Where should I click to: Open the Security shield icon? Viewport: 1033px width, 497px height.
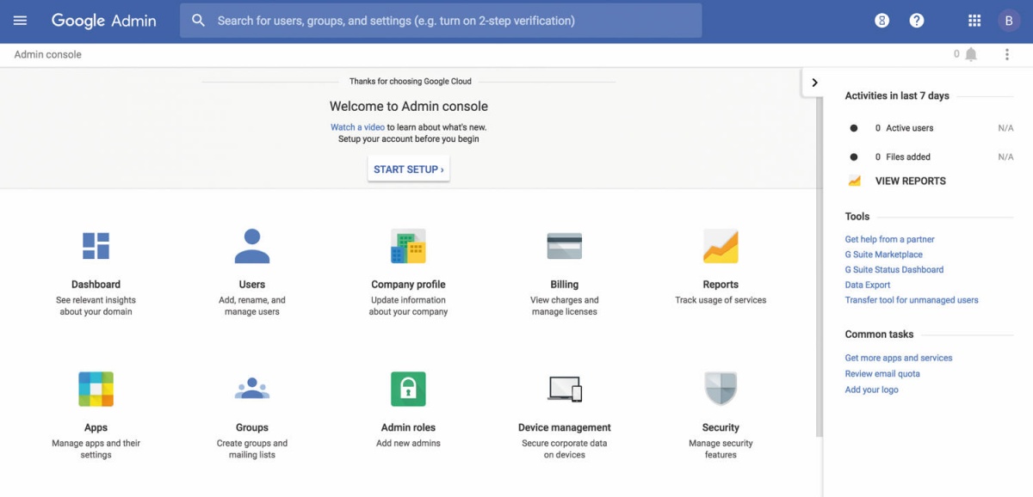click(721, 390)
